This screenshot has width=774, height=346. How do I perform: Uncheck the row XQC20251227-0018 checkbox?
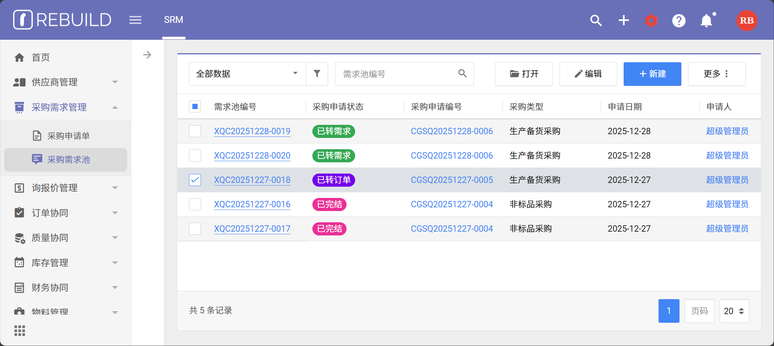[x=195, y=180]
